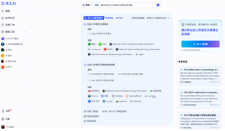This screenshot has width=225, height=131.
Task: Open the home.itp source link
Action: (x=136, y=101)
